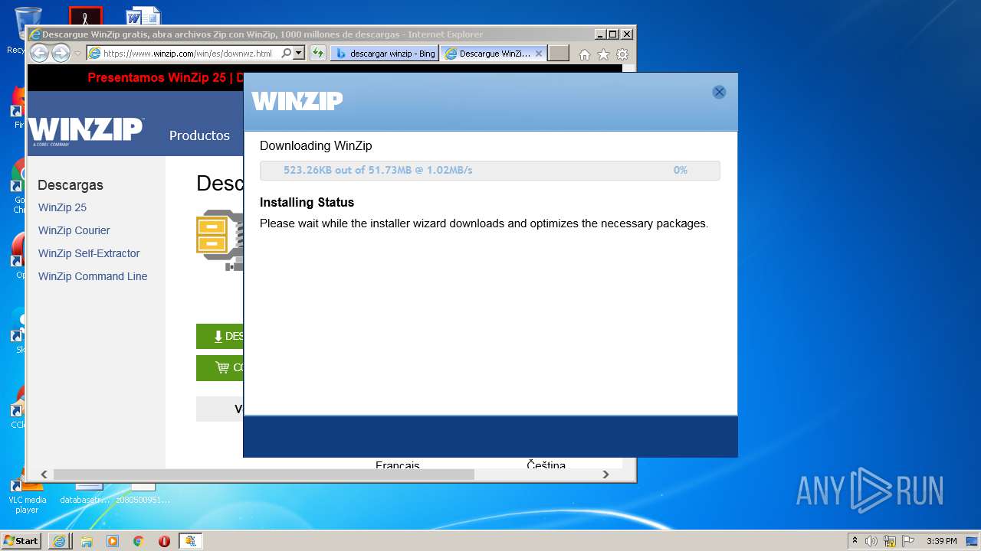Open the WinZip Self-Extractor sidebar link
The image size is (981, 551).
[89, 253]
